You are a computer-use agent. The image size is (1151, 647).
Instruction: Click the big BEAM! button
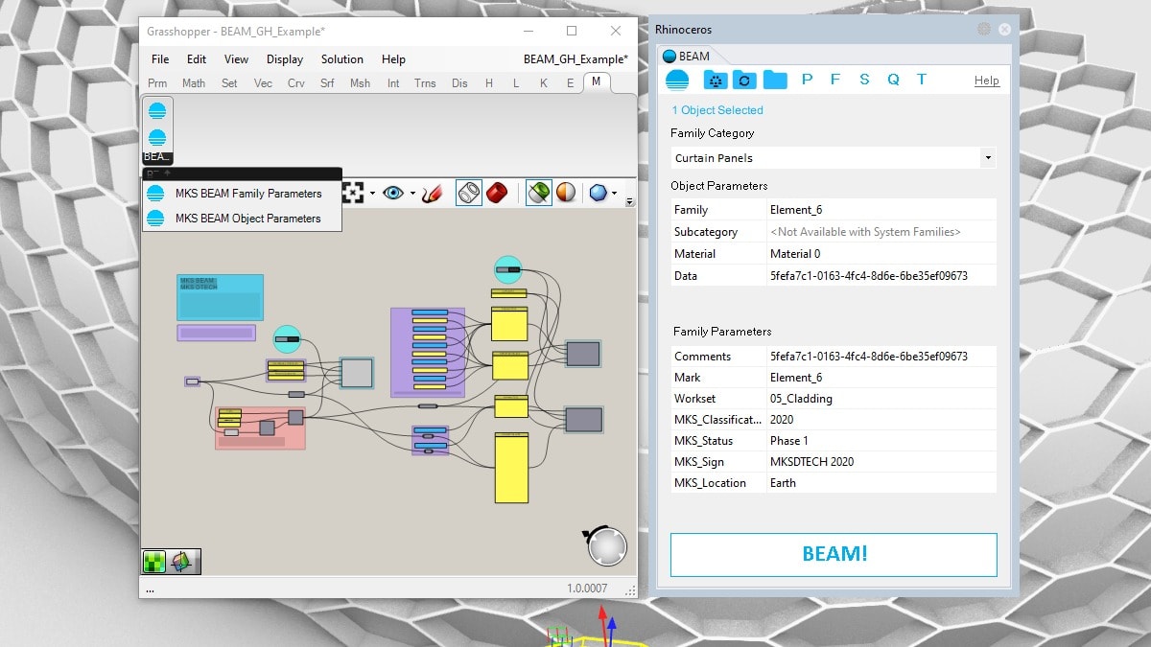[x=834, y=554]
